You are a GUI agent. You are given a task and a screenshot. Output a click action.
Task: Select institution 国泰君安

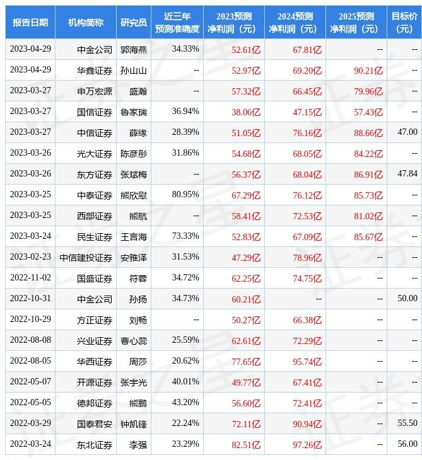(x=95, y=425)
